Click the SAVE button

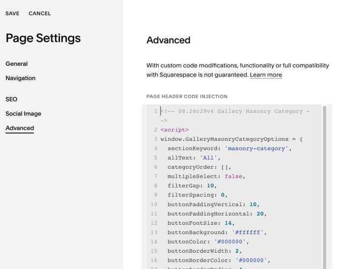tap(12, 14)
